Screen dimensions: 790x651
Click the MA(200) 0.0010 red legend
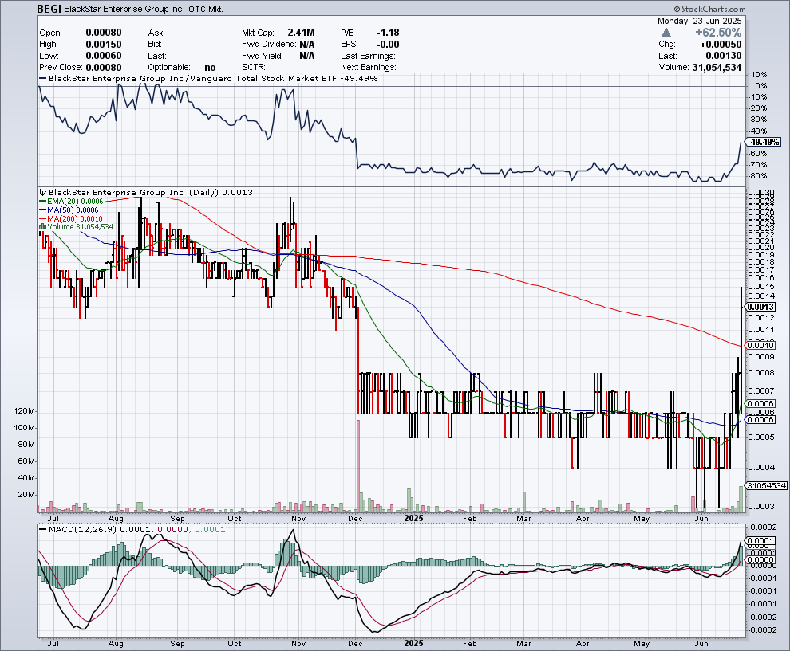click(71, 219)
